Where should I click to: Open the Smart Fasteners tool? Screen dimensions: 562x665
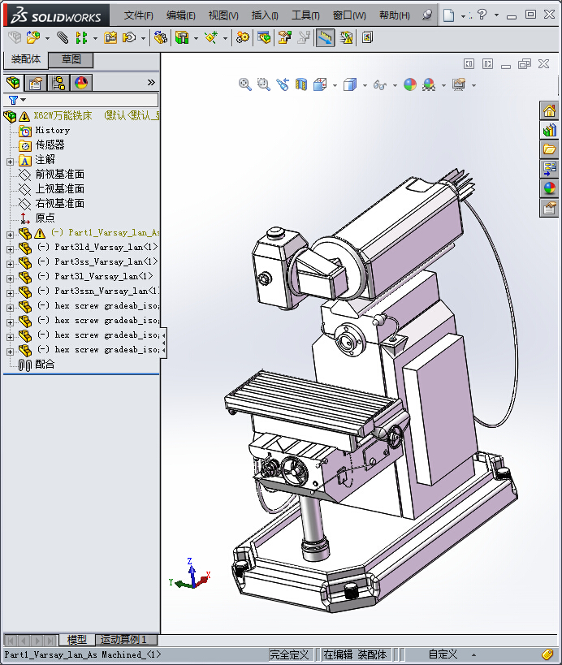point(110,37)
